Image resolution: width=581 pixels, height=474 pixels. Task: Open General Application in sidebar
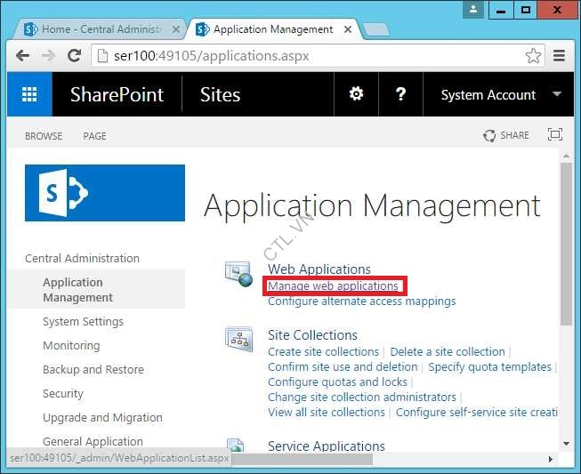[93, 441]
